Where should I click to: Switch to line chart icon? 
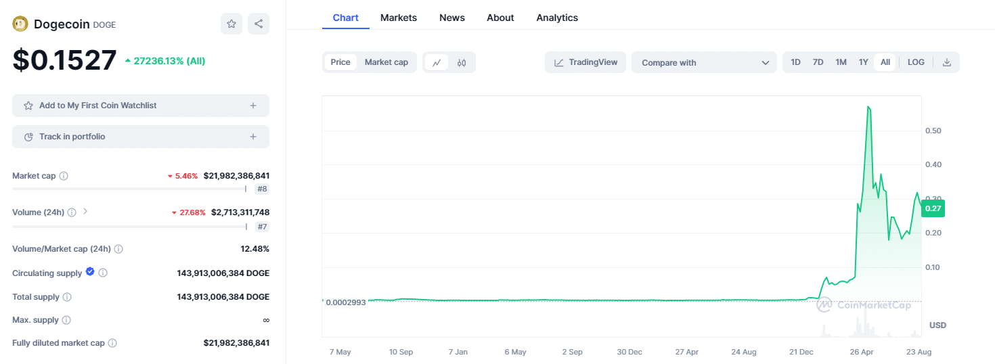coord(437,62)
